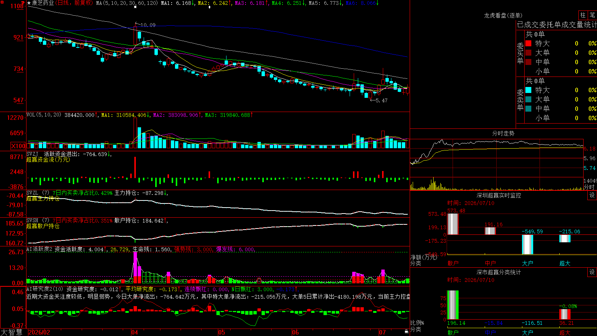Click the VOL(5,10,20) indicator label

[44, 115]
